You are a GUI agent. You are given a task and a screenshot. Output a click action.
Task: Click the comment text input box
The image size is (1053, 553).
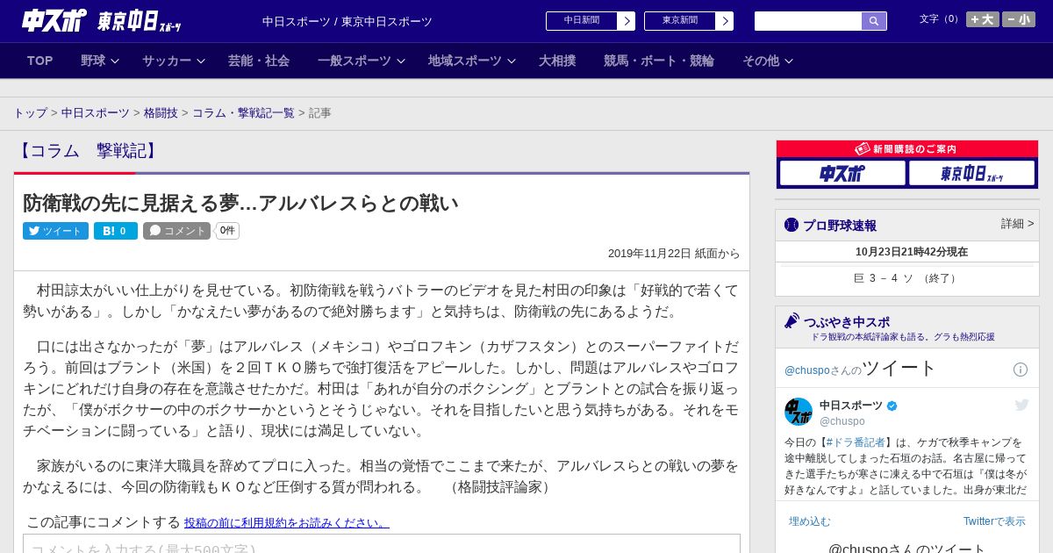tap(382, 544)
